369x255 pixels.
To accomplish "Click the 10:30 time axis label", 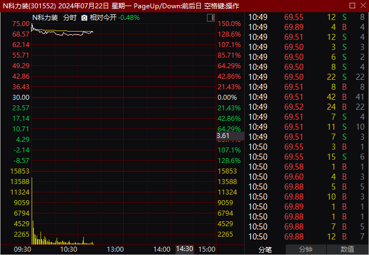I will point(68,249).
